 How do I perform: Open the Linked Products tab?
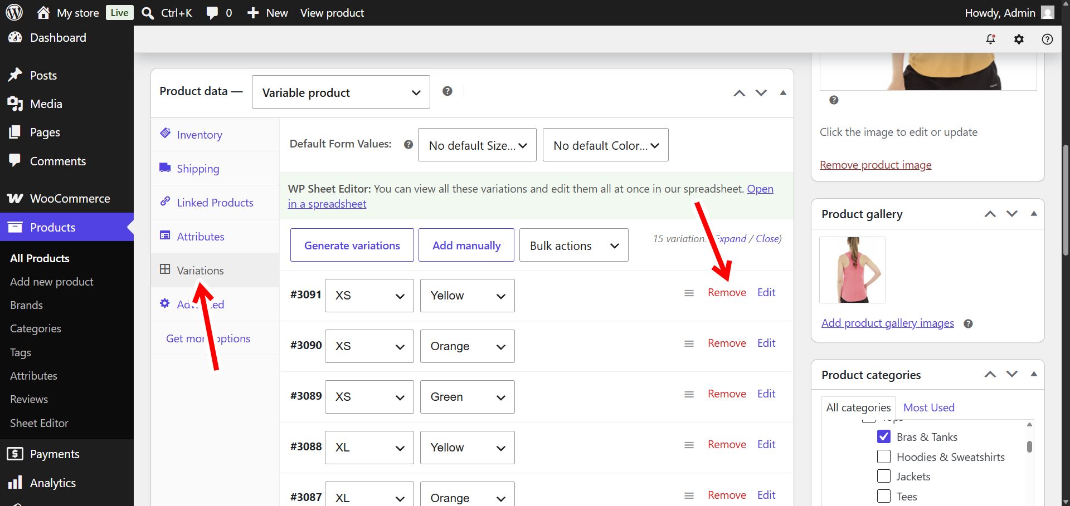coord(215,202)
